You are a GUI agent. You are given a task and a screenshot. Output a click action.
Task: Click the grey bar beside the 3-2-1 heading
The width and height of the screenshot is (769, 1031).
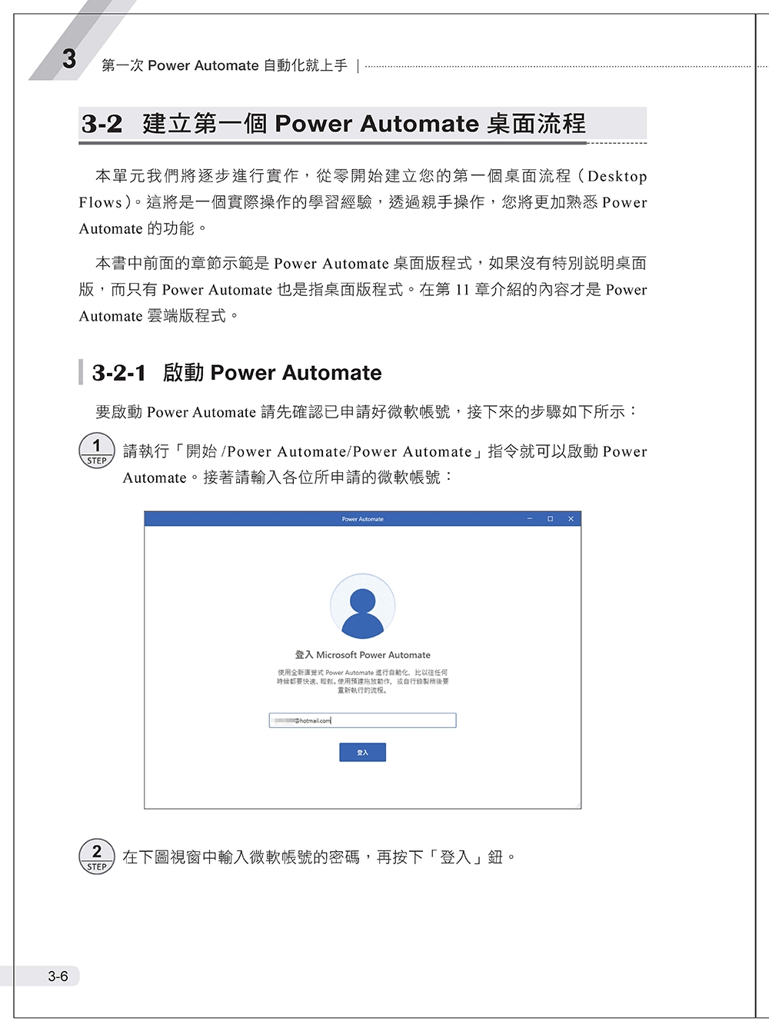tap(81, 372)
